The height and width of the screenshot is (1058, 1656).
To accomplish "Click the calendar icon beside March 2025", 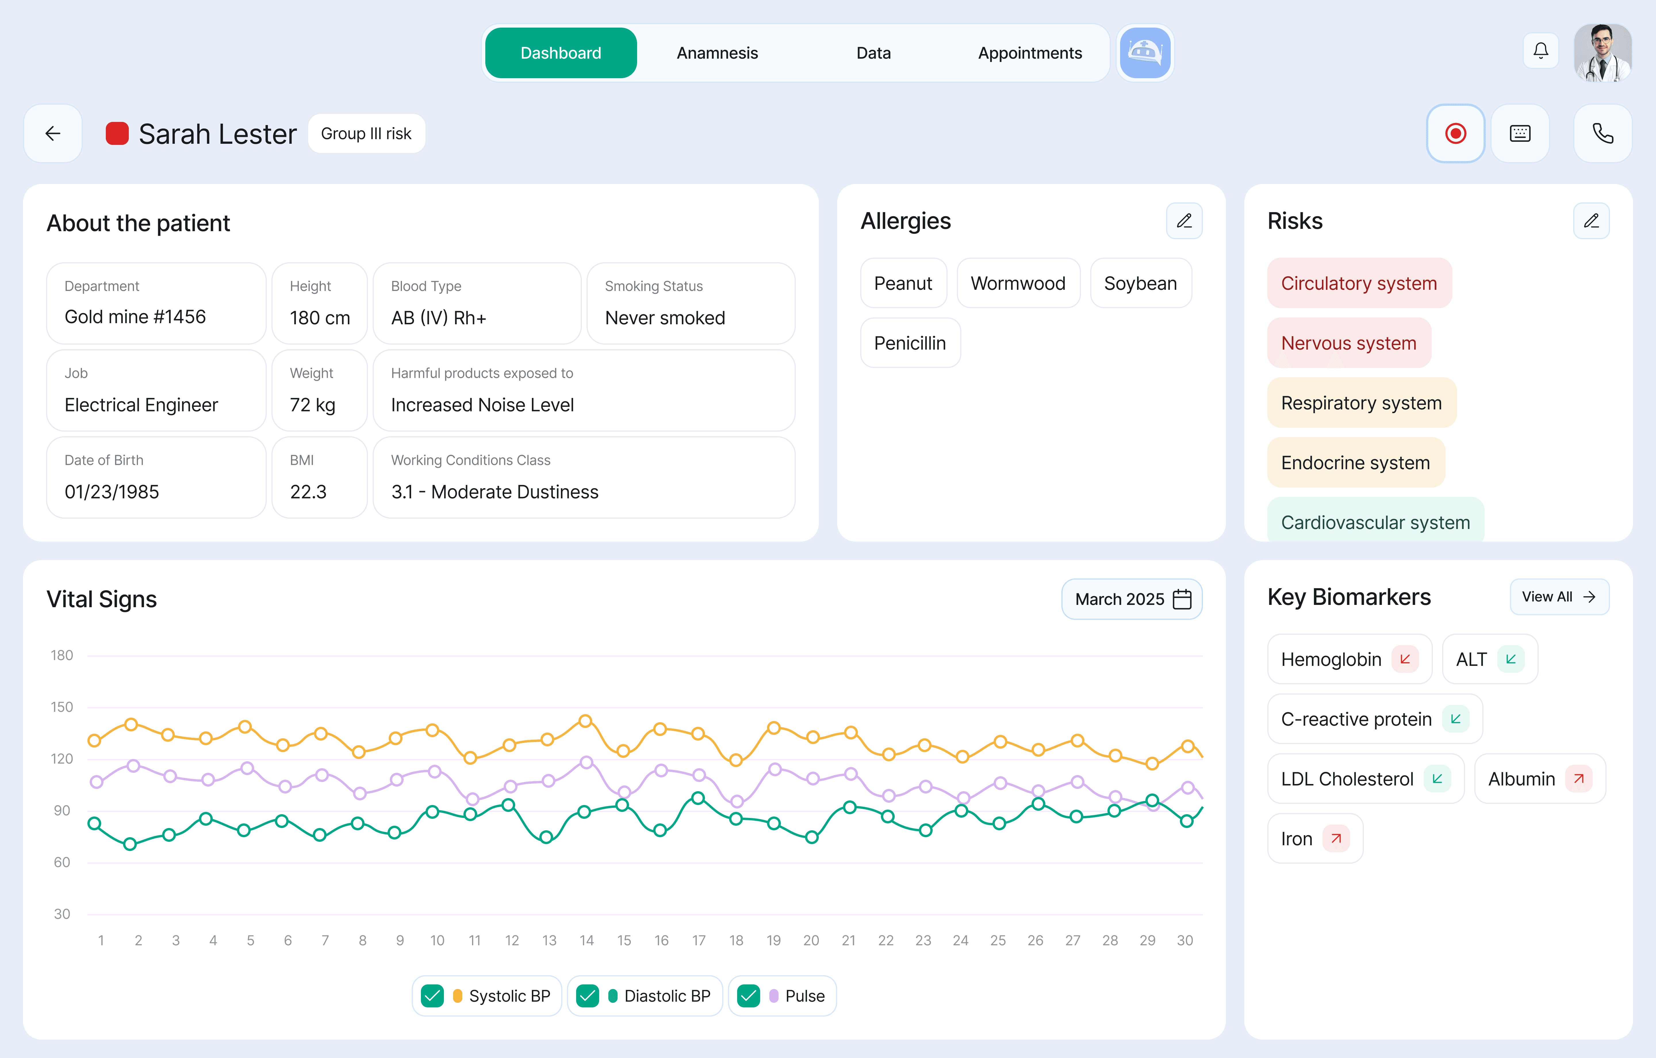I will [1182, 599].
